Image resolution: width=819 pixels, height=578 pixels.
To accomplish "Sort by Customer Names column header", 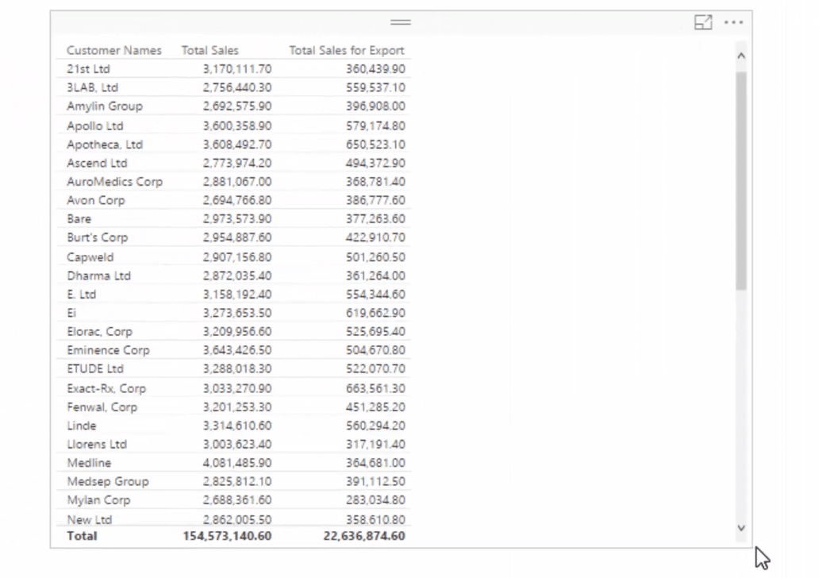I will pos(113,51).
